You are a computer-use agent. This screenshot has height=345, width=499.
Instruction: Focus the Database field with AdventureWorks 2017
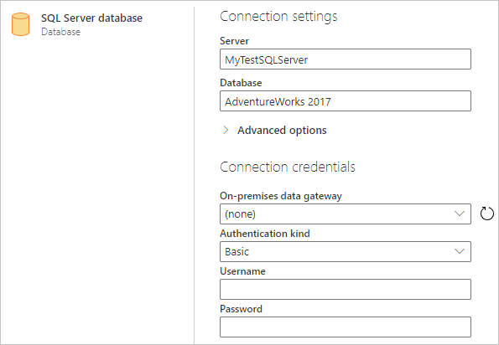pos(346,101)
